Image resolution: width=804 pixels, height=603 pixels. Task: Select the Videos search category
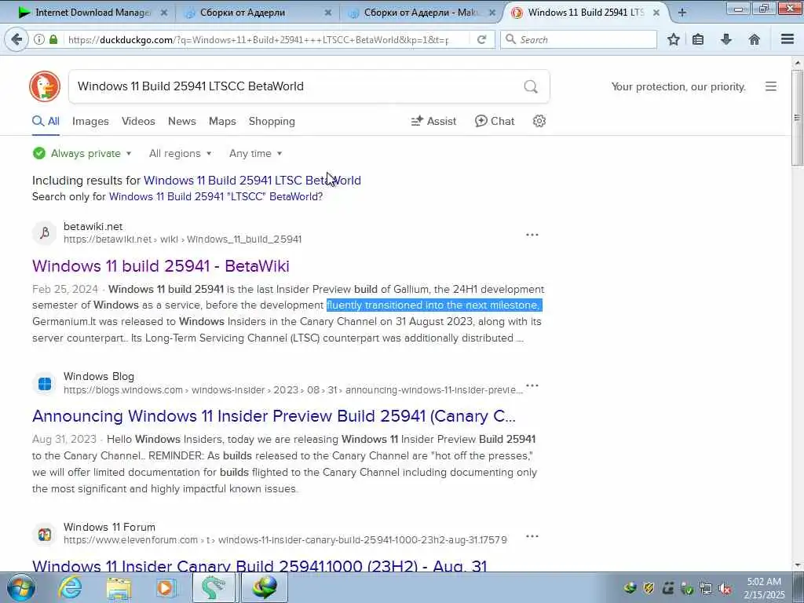click(138, 122)
